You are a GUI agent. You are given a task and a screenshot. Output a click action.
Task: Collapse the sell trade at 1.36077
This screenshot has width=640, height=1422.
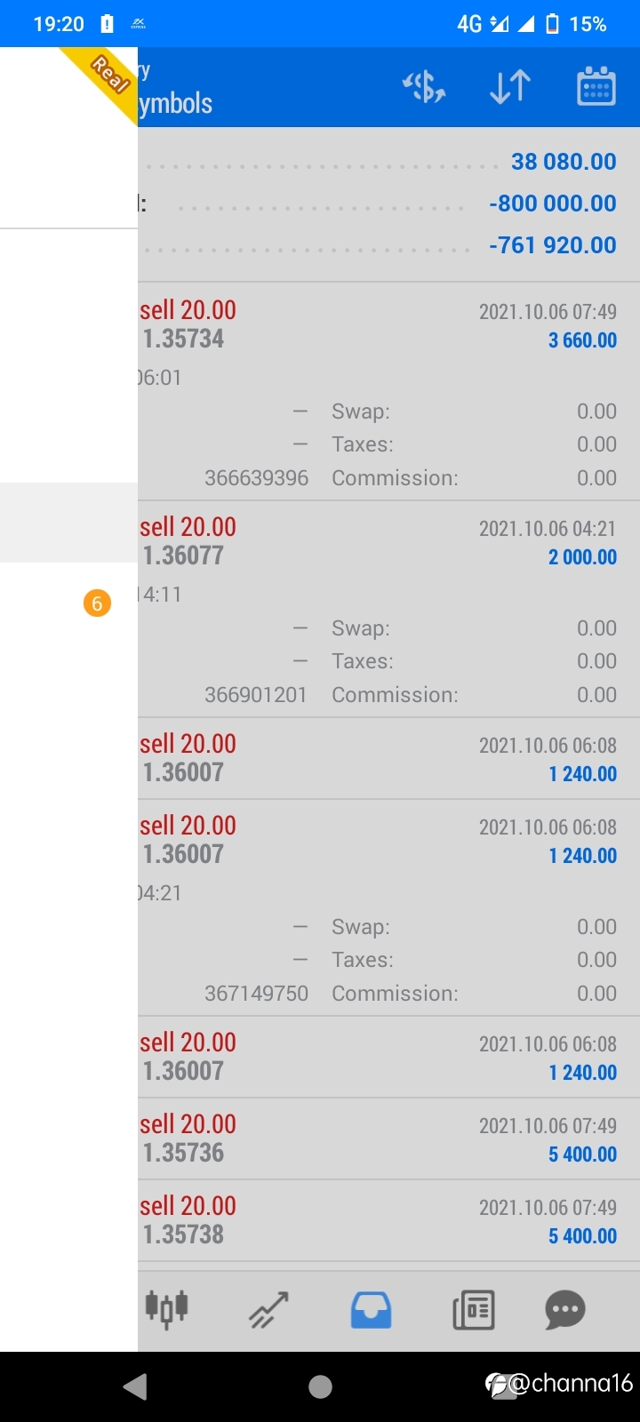pos(388,609)
